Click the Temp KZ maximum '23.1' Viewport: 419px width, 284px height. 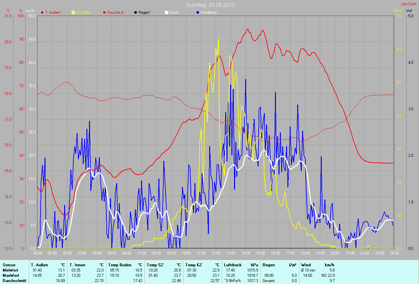216,275
